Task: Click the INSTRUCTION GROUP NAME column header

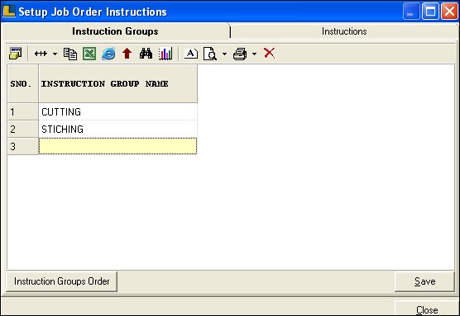Action: (x=117, y=83)
